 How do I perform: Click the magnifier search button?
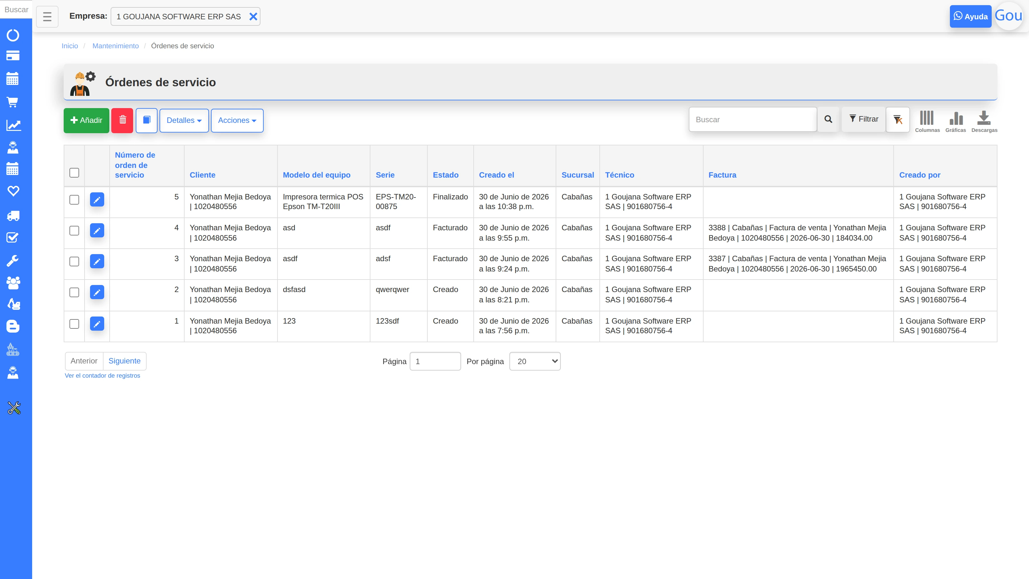click(828, 119)
